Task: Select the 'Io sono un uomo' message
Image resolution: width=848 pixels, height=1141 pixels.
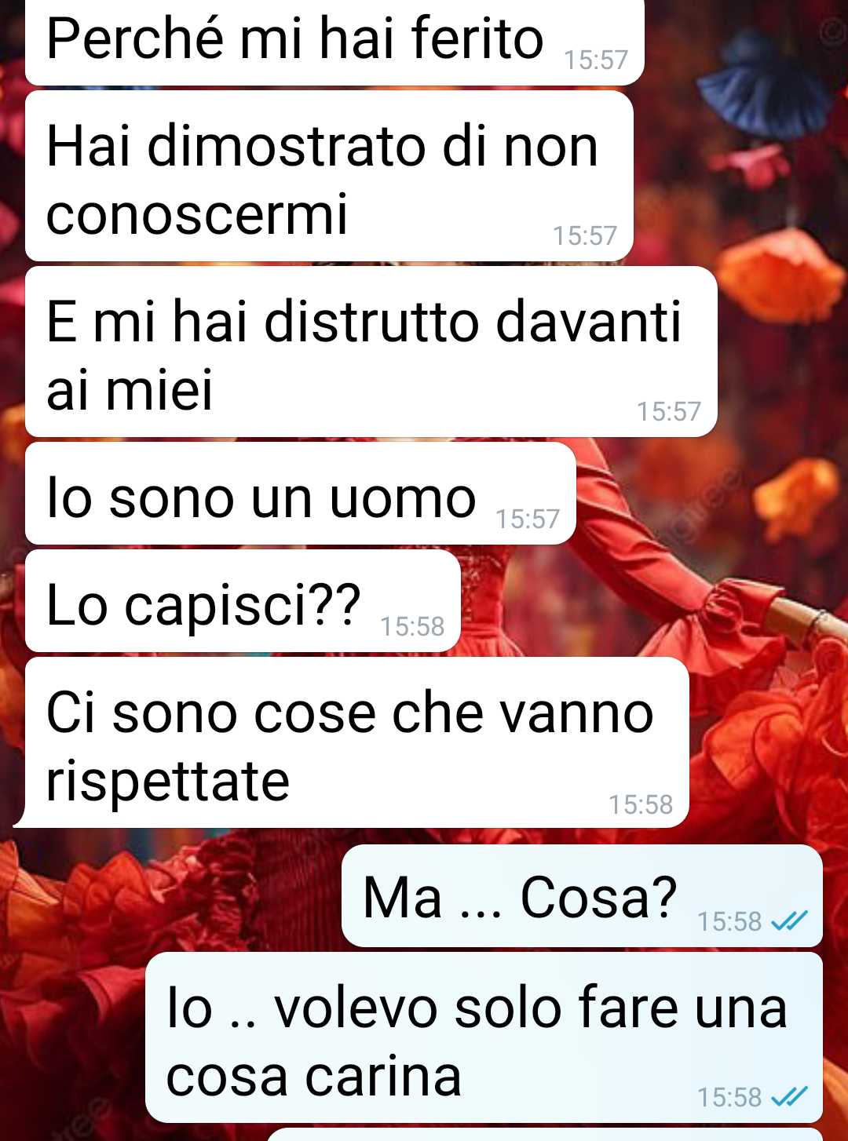Action: click(301, 494)
